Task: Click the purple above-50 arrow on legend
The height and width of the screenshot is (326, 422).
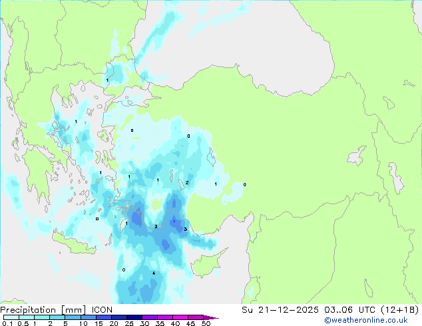Action: coord(211,317)
